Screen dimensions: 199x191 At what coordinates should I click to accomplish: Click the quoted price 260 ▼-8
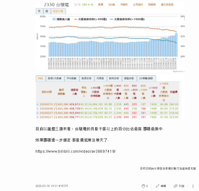pos(87,5)
